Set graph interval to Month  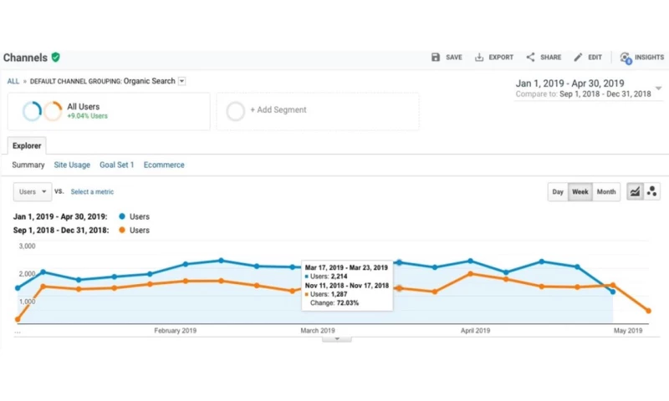tap(606, 192)
